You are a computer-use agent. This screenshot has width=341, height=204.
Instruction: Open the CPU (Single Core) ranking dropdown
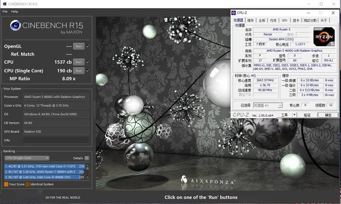point(27,158)
